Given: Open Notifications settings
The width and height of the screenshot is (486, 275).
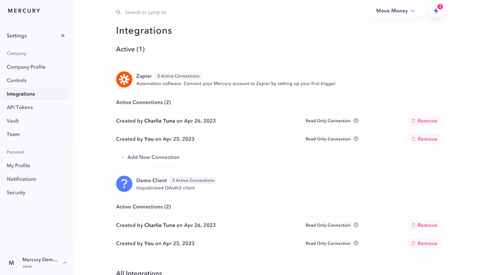Looking at the screenshot, I should tap(21, 179).
